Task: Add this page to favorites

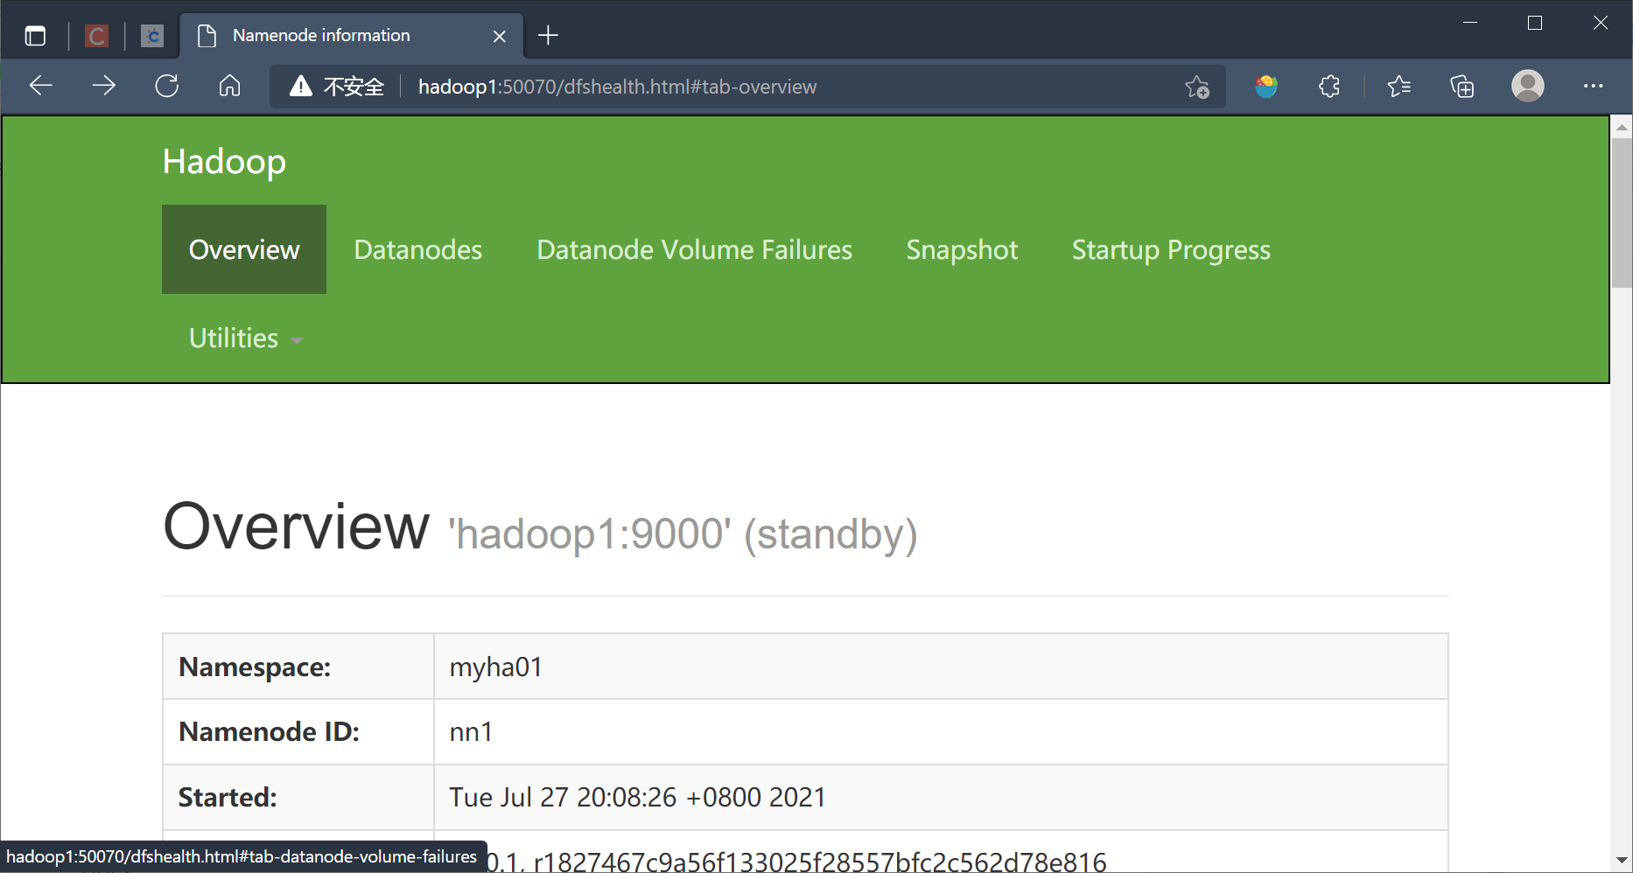Action: [1197, 87]
